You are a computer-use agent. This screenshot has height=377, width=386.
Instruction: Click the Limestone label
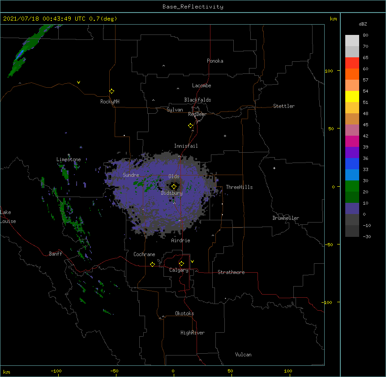click(69, 159)
